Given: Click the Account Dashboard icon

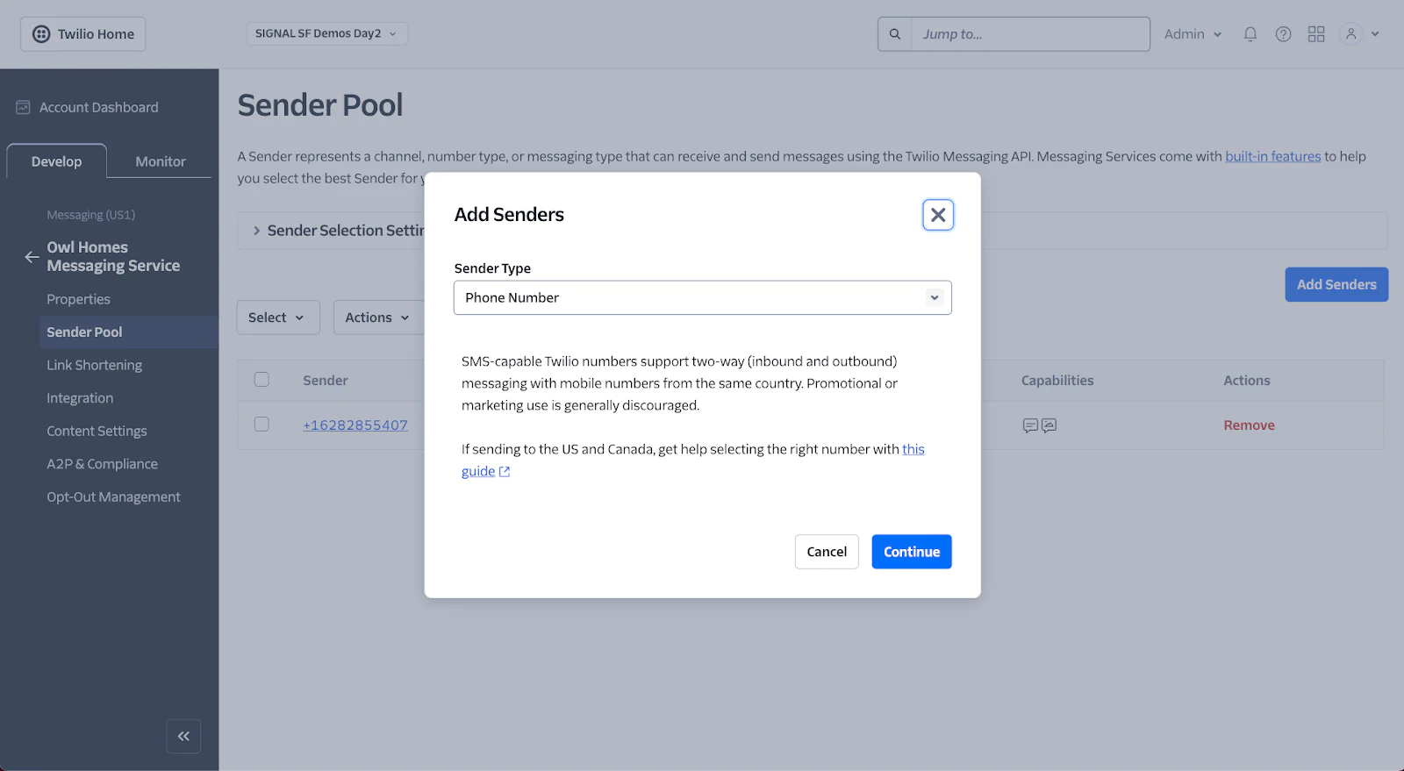Looking at the screenshot, I should pos(23,107).
